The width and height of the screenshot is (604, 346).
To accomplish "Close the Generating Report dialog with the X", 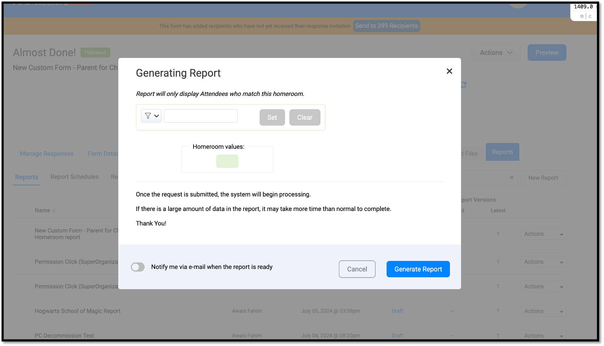I will (449, 71).
